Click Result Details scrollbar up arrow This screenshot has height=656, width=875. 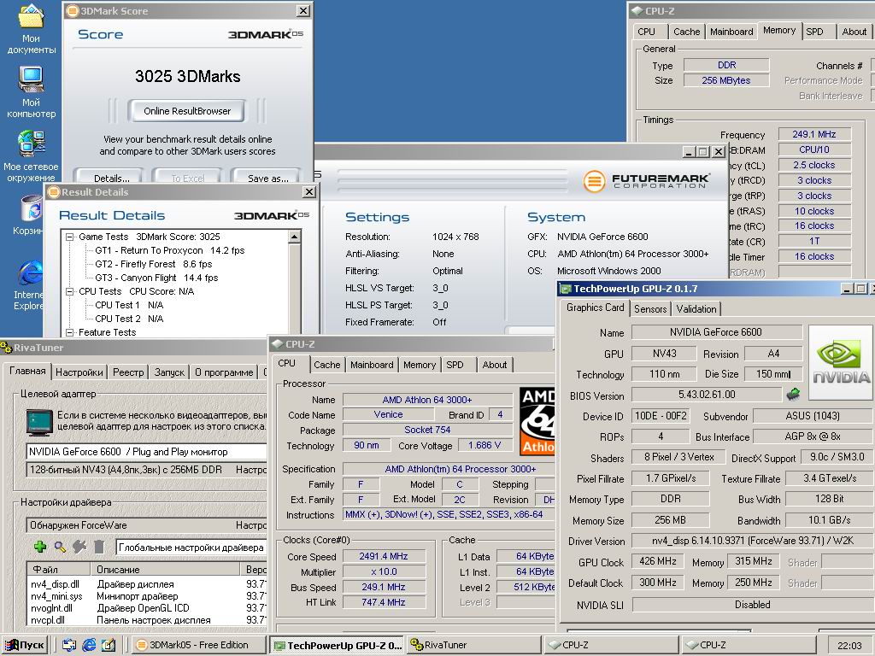(x=295, y=237)
